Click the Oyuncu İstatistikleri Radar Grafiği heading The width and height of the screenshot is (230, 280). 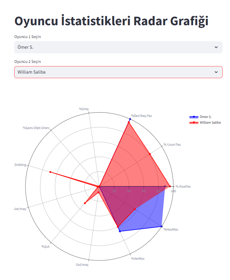pos(111,21)
